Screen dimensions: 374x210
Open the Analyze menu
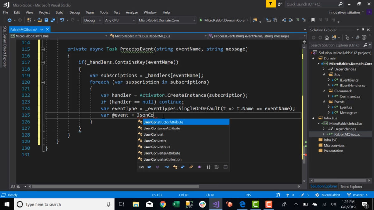(x=132, y=12)
